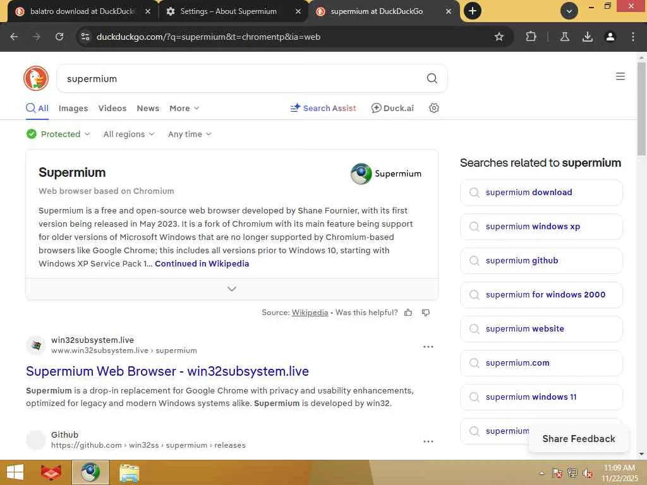
Task: Open the DuckDuckGo hamburger menu
Action: point(620,76)
